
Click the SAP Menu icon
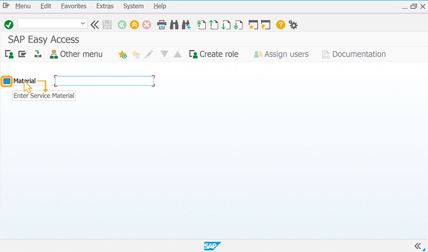(x=22, y=54)
